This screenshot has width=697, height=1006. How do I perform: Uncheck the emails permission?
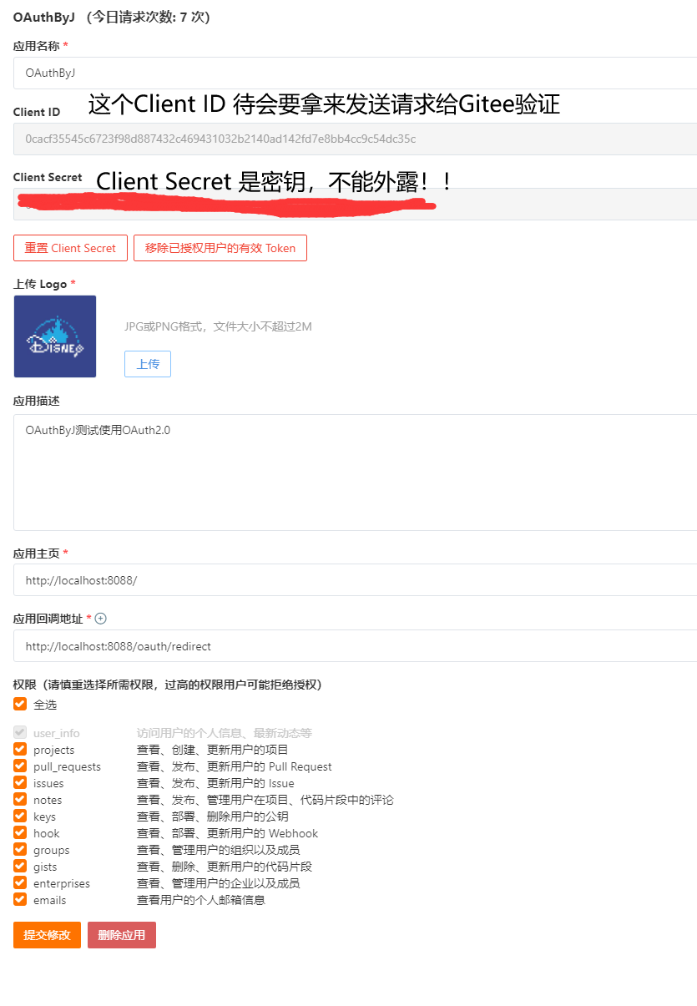pos(19,899)
